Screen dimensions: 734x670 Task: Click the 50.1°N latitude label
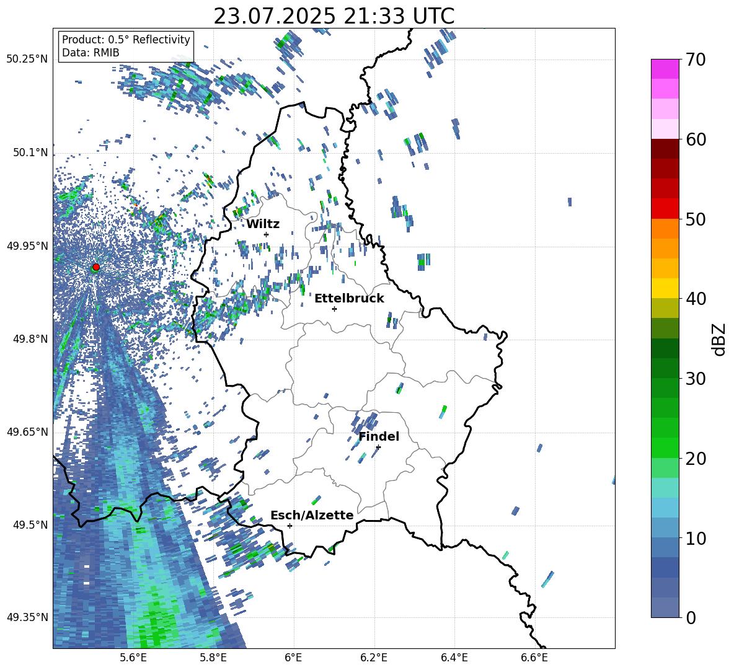[30, 152]
